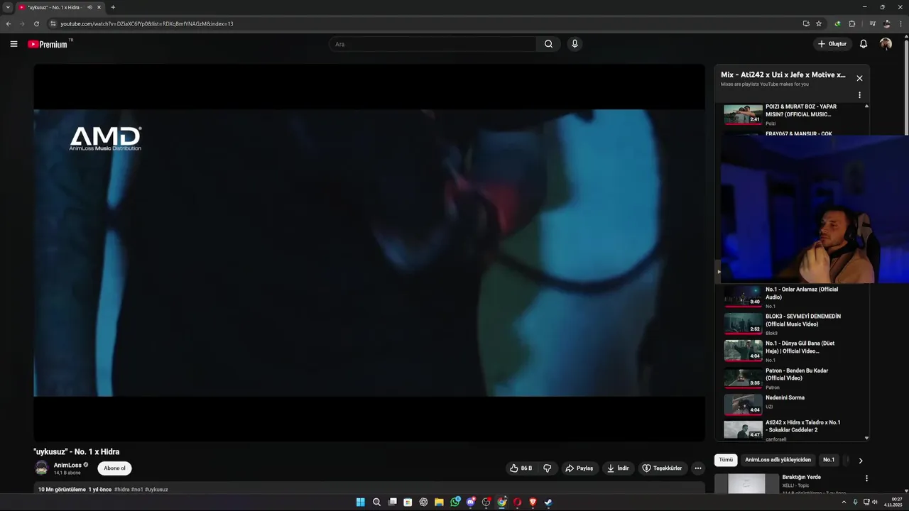The height and width of the screenshot is (511, 909).
Task: Reload the current page
Action: (36, 23)
